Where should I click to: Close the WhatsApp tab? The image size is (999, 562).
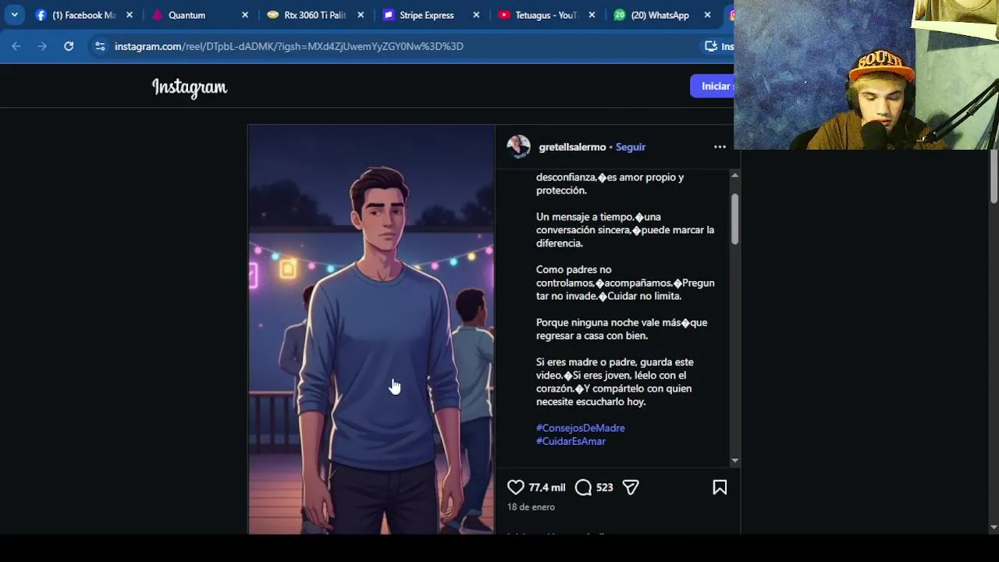tap(707, 15)
